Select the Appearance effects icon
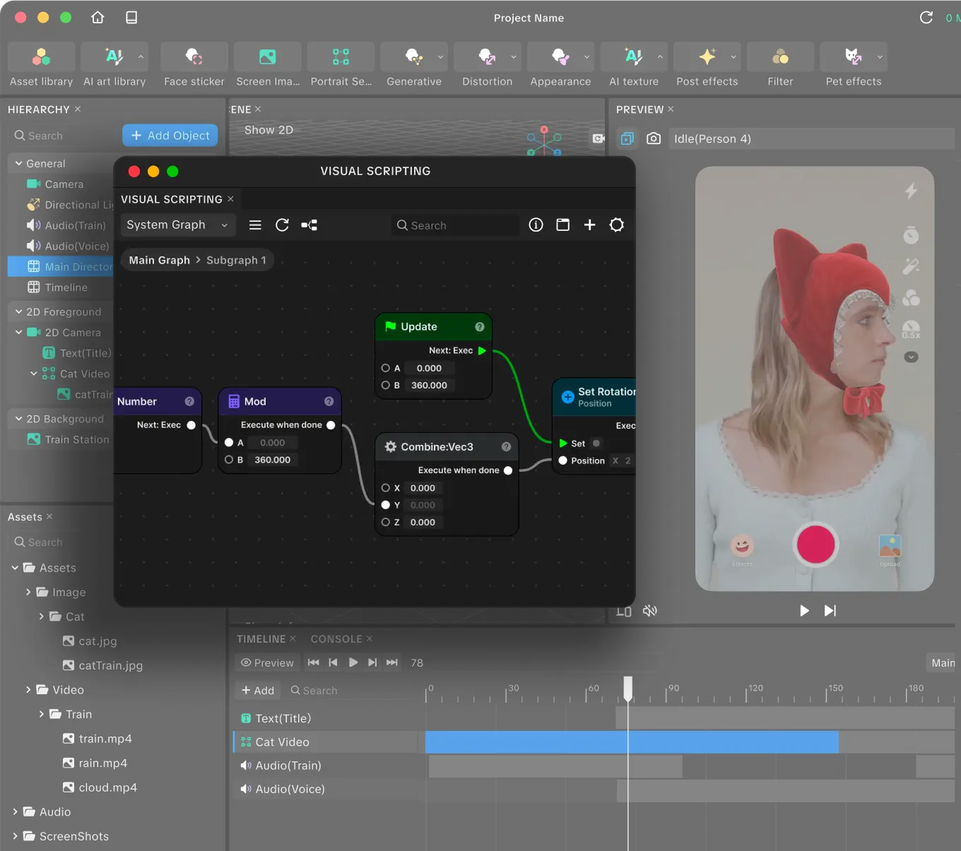 (560, 57)
